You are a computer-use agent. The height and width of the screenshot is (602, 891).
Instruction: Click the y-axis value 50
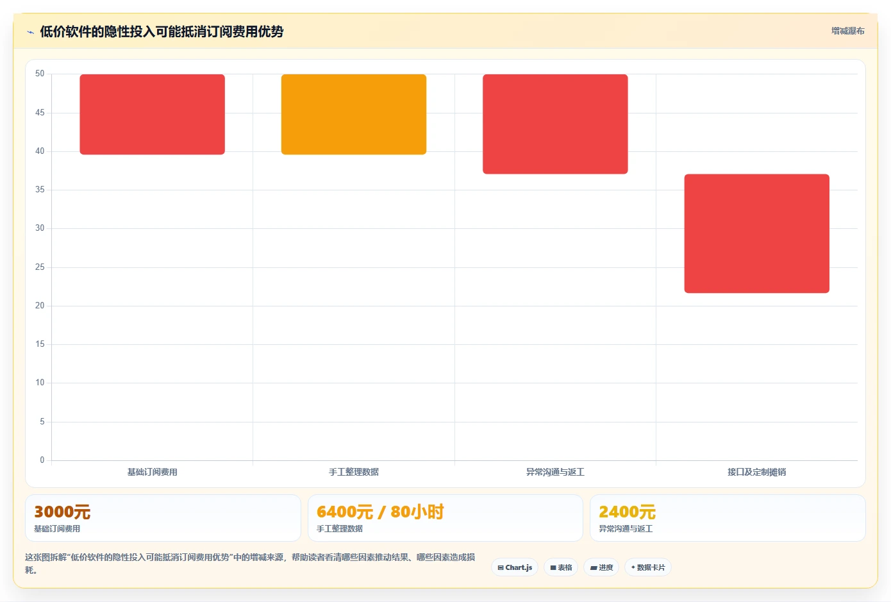coord(40,74)
